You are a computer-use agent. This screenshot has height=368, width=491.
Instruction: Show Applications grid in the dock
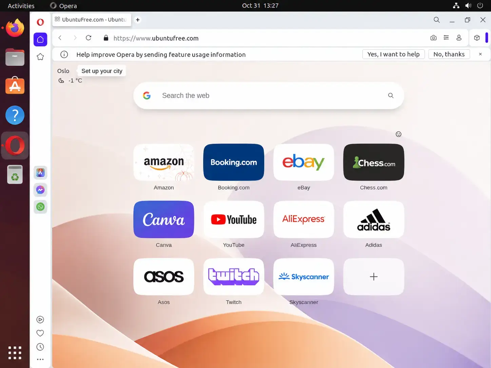point(15,353)
